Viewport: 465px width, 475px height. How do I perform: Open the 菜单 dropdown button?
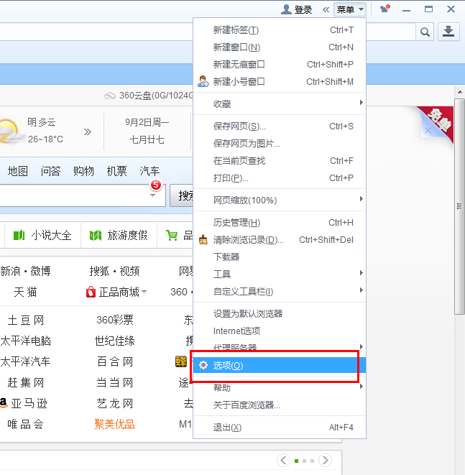pos(350,9)
